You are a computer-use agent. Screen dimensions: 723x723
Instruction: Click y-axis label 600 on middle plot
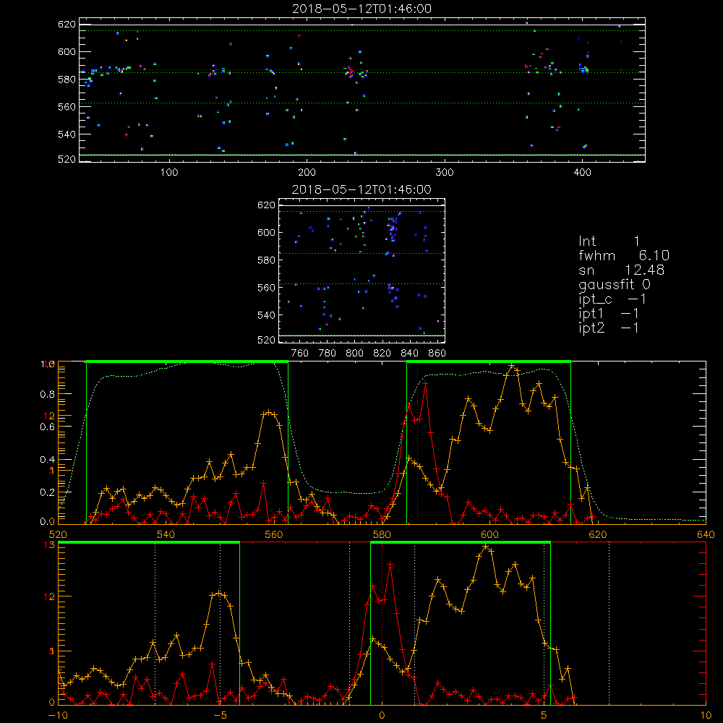[267, 232]
